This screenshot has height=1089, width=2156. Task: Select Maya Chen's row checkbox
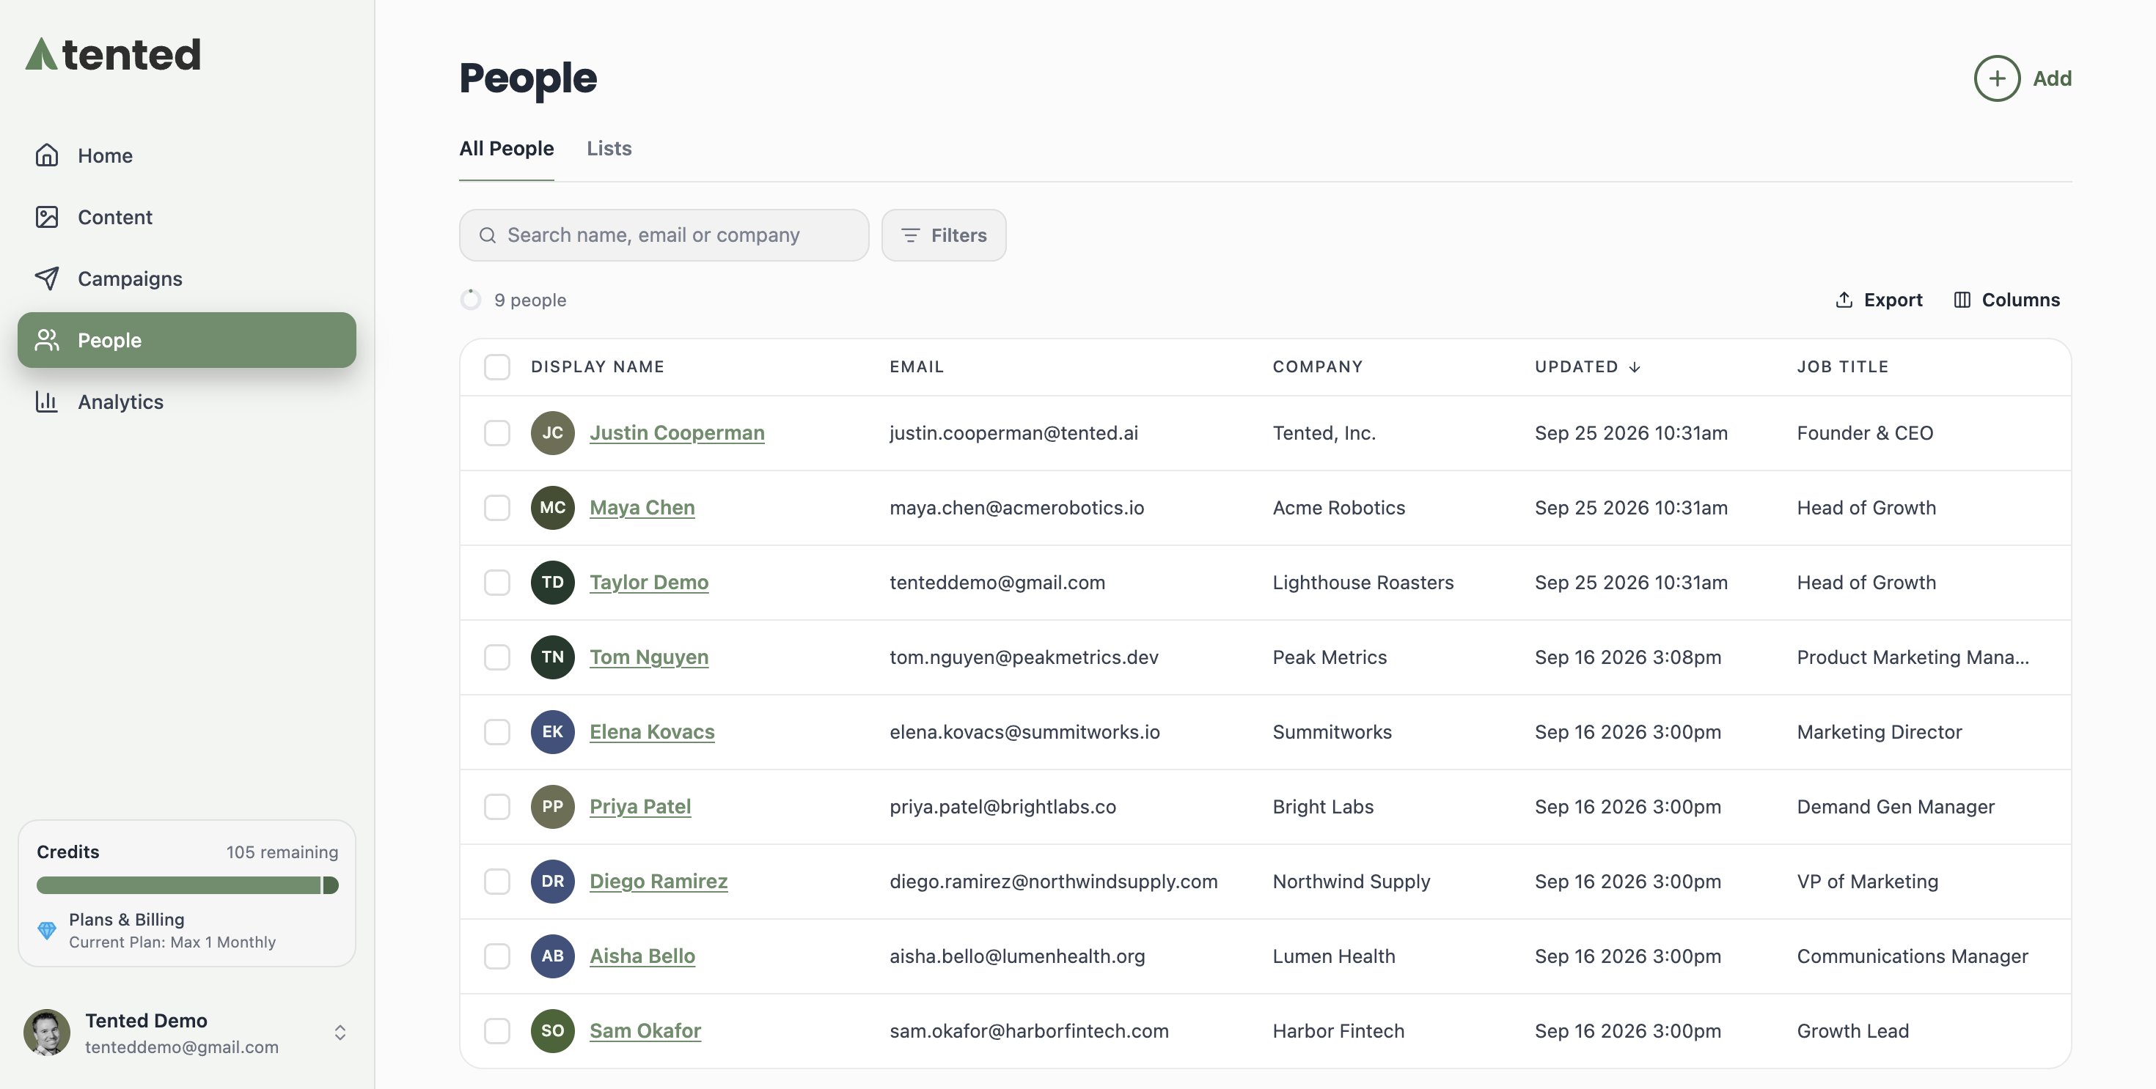[x=497, y=508]
